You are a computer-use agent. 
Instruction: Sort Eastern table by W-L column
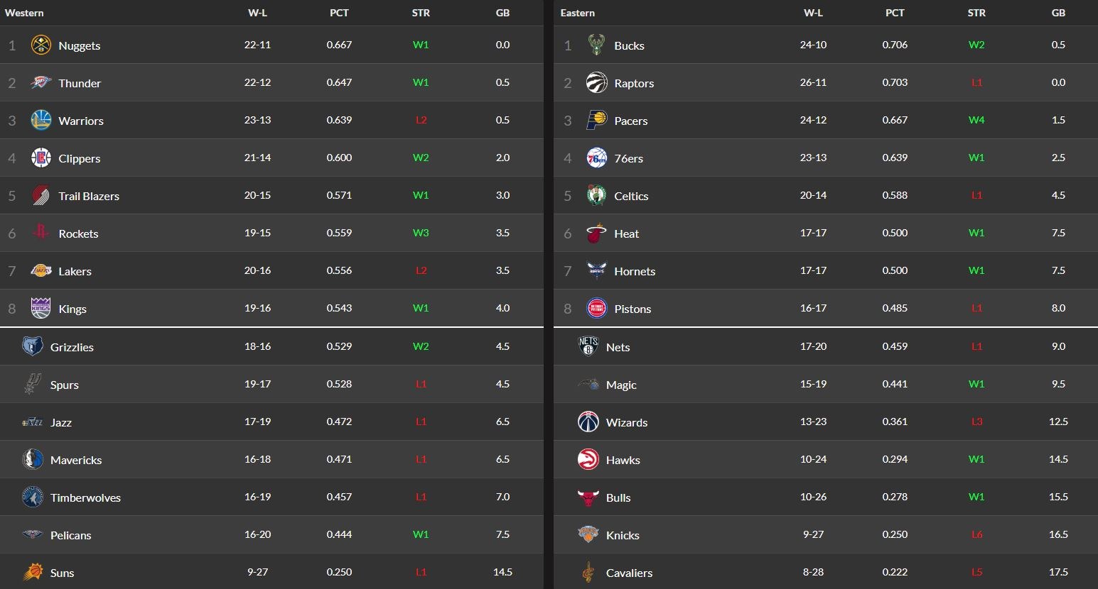[813, 13]
